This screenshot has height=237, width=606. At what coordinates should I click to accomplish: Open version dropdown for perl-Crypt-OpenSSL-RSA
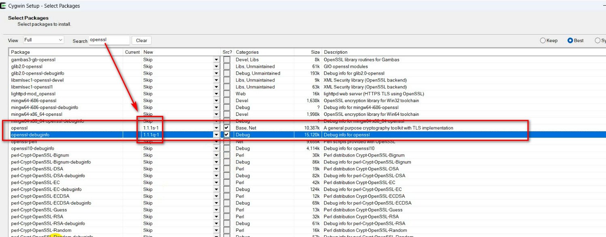pyautogui.click(x=216, y=216)
